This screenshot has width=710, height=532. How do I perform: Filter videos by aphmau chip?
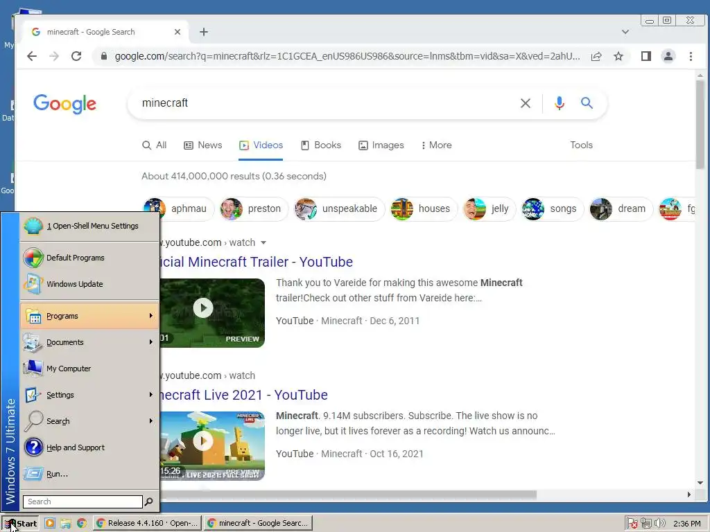(178, 209)
